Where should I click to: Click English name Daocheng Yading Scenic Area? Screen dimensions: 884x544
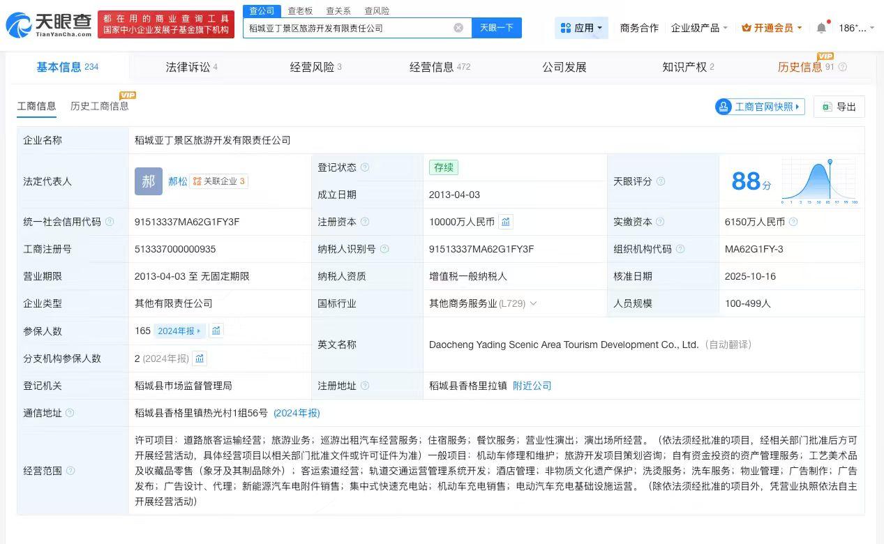click(564, 345)
